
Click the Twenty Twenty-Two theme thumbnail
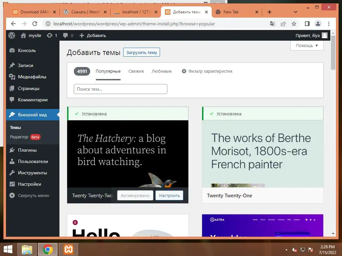click(128, 154)
